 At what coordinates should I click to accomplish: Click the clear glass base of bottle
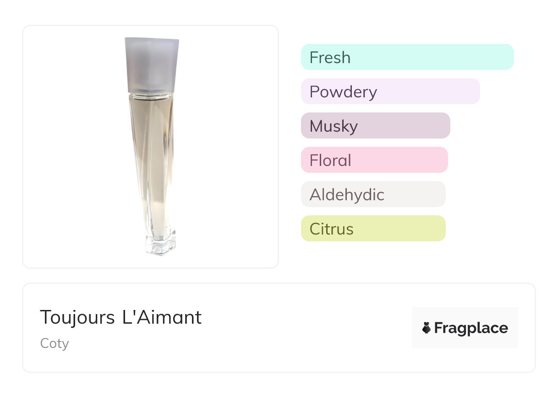159,245
